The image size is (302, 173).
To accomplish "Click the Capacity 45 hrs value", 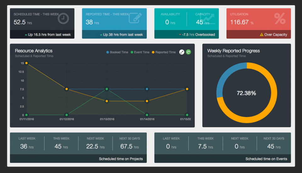I will tap(203, 22).
